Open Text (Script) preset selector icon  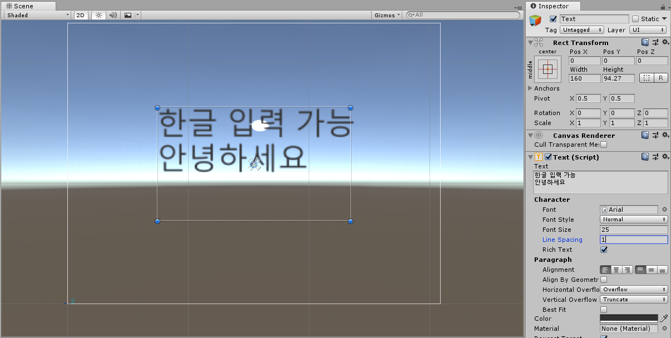(655, 157)
